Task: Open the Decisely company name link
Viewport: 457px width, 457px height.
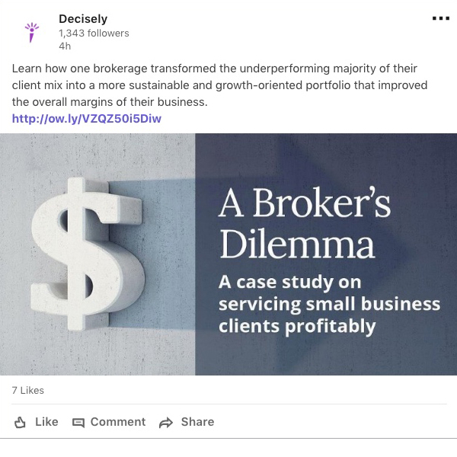Action: pyautogui.click(x=83, y=19)
